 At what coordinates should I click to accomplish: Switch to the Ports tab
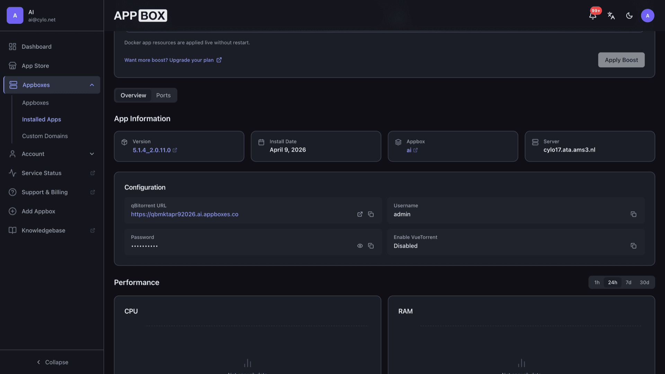tap(163, 95)
